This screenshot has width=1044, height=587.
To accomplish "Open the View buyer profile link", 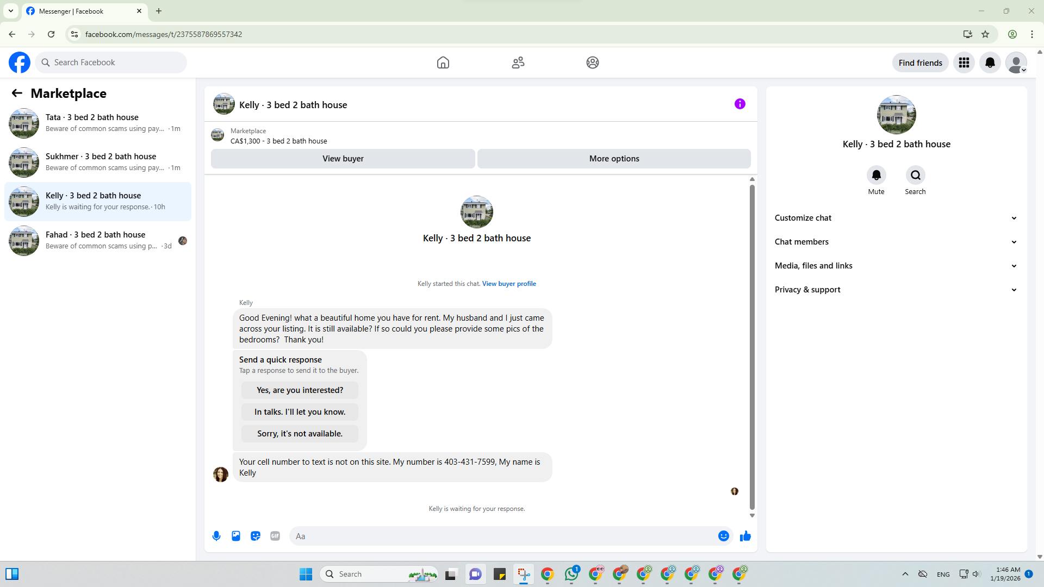I will [509, 284].
